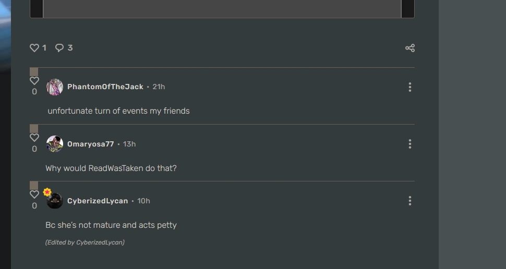This screenshot has width=506, height=269.
Task: Open options menu for CyberizedLycan's comment
Action: 410,201
